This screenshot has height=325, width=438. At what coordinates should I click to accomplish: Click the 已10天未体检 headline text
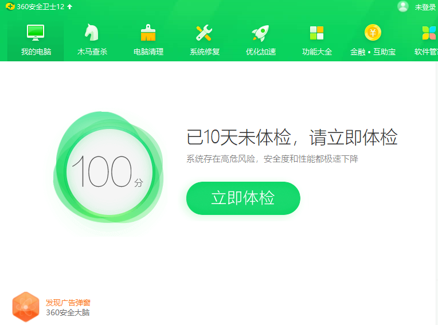[x=292, y=138]
